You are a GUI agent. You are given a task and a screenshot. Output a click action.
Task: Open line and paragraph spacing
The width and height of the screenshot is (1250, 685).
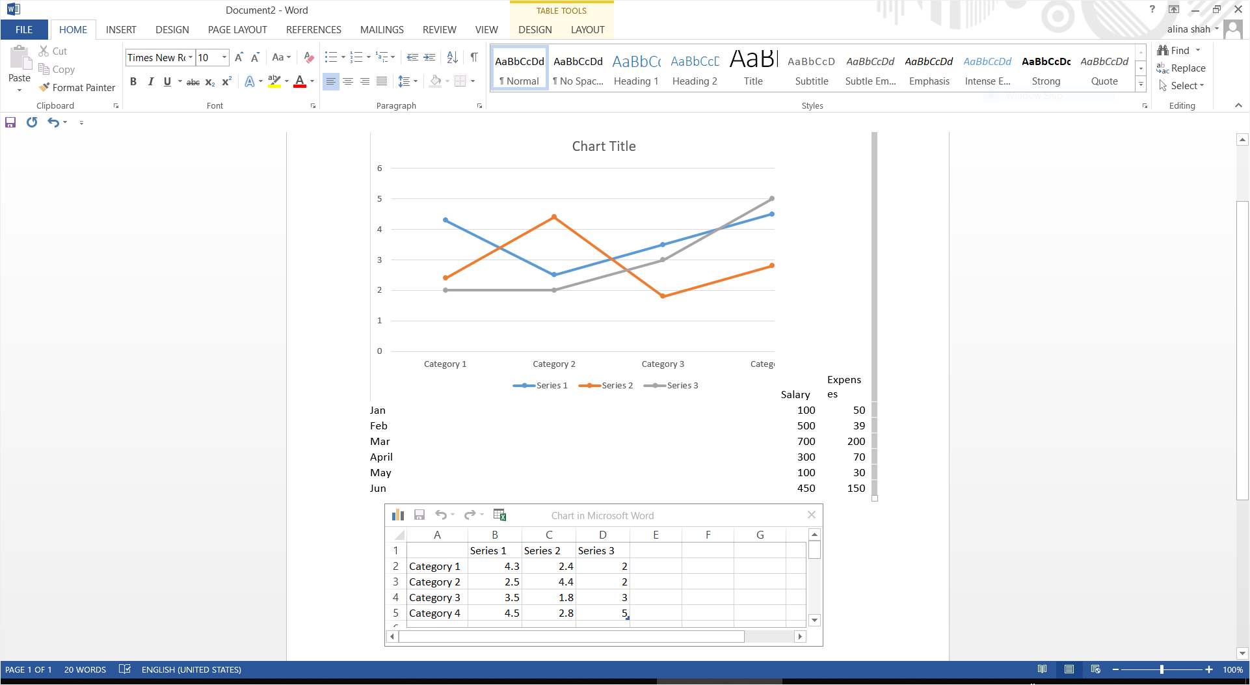[404, 81]
